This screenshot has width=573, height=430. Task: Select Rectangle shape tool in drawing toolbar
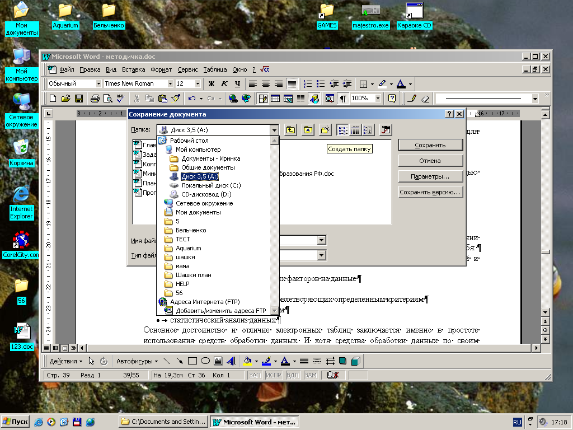192,361
